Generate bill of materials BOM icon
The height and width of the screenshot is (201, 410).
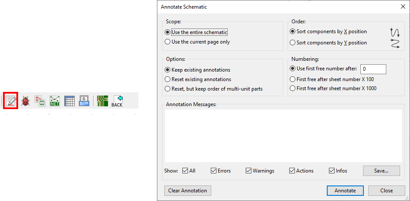[x=84, y=101]
